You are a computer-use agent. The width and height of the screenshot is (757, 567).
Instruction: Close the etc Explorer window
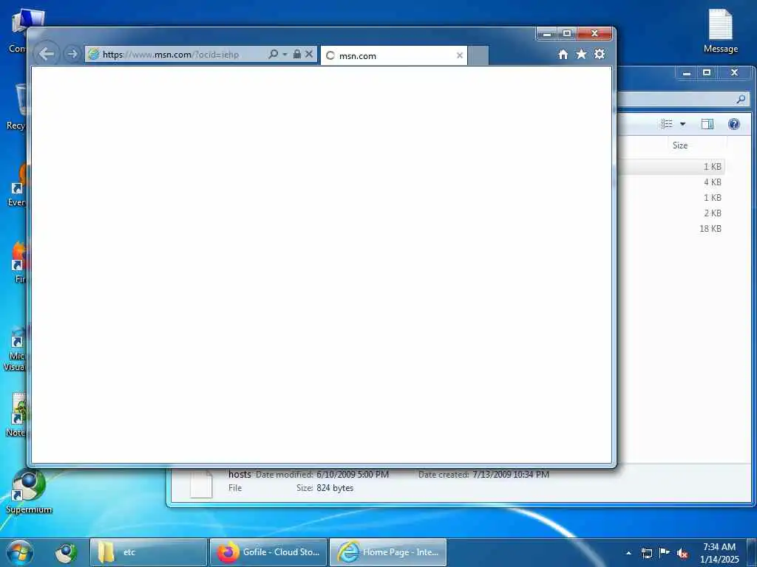coord(734,73)
